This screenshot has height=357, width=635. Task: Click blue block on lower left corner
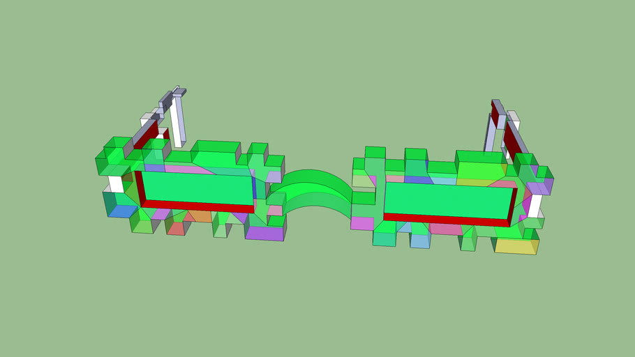tap(122, 211)
